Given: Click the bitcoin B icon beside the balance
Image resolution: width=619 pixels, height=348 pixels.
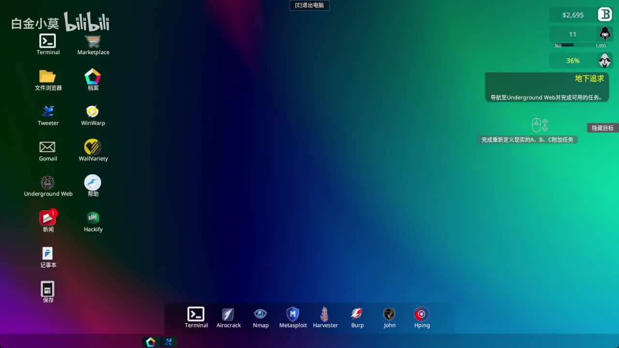Looking at the screenshot, I should [x=605, y=14].
